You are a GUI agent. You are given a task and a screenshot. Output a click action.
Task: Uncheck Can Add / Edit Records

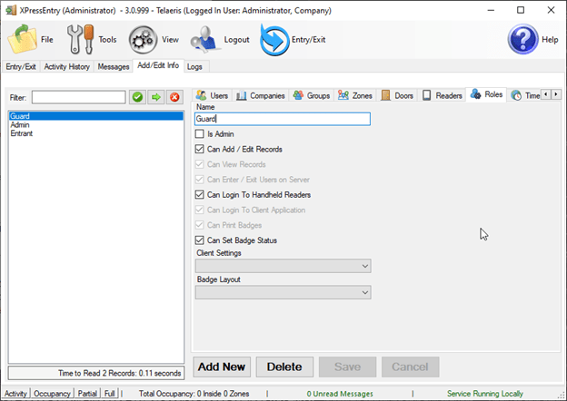pos(200,149)
